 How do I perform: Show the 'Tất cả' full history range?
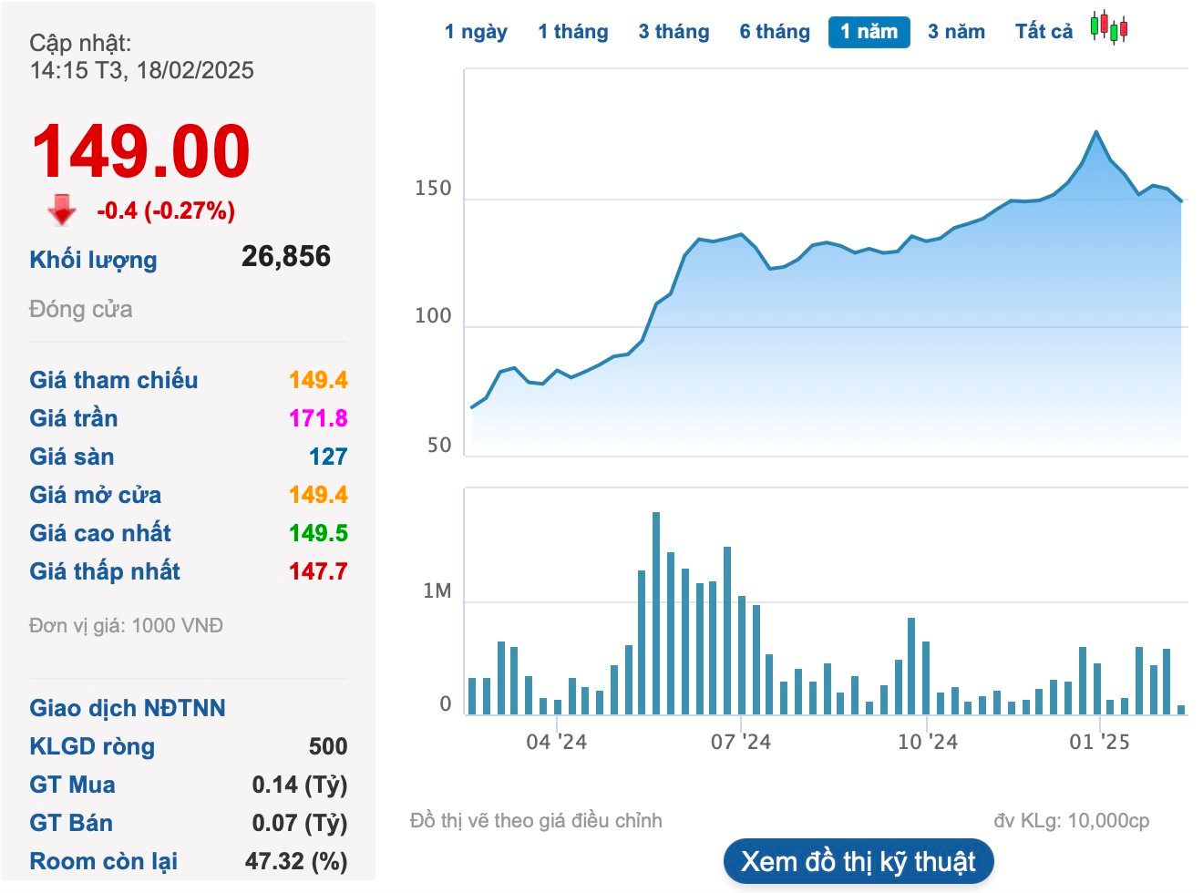point(1044,32)
